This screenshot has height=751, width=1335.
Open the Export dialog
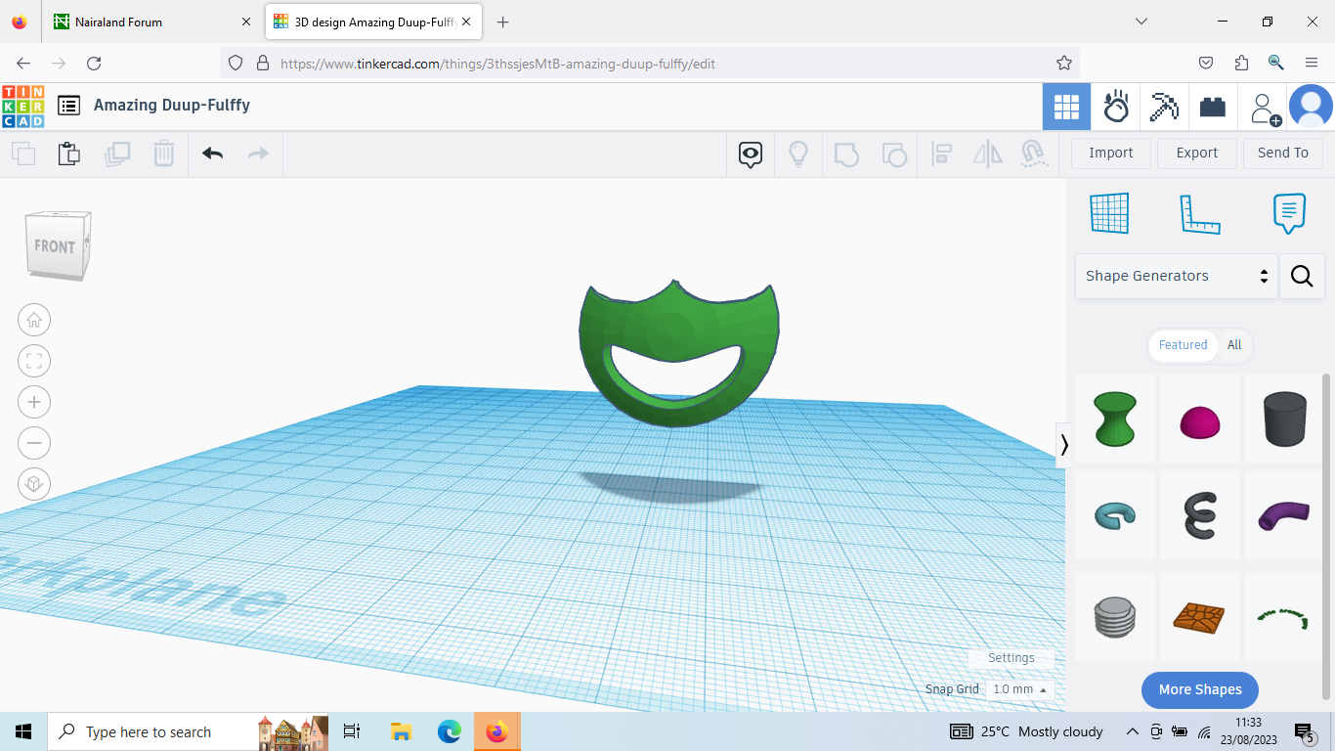point(1196,153)
